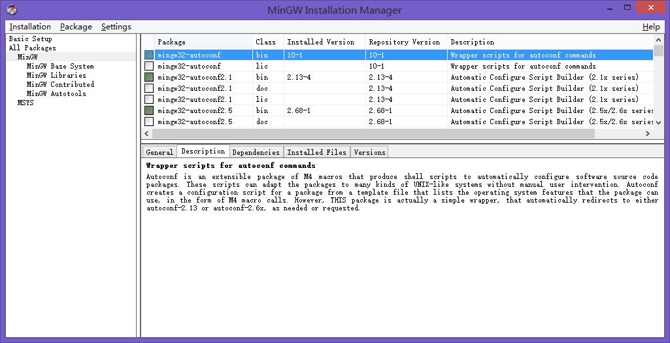
Task: Sort by the Package column header
Action: (x=203, y=42)
